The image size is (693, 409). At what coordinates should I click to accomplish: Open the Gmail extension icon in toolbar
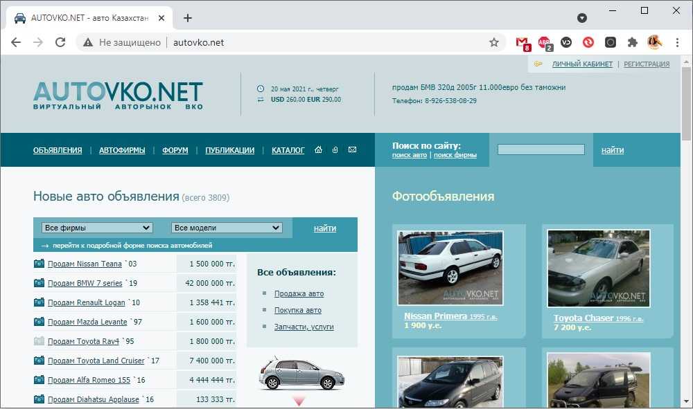(x=523, y=42)
